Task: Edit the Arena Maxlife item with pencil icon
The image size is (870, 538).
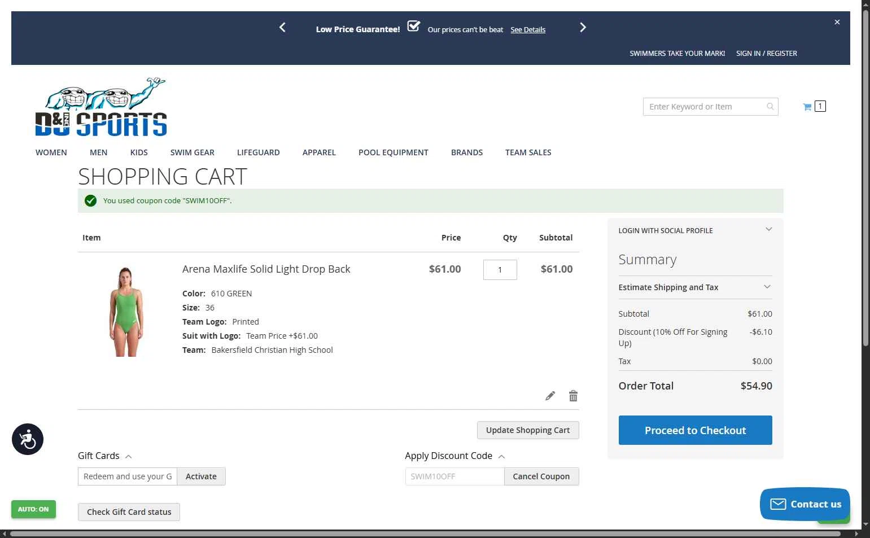Action: point(550,396)
